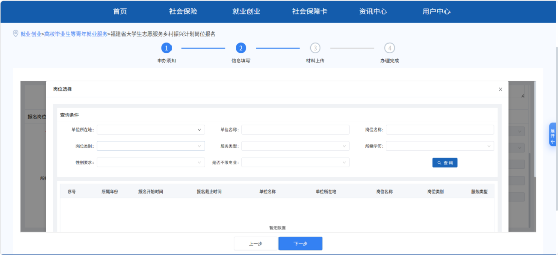
Task: Click step 3 材料上传 circle
Action: (x=315, y=48)
